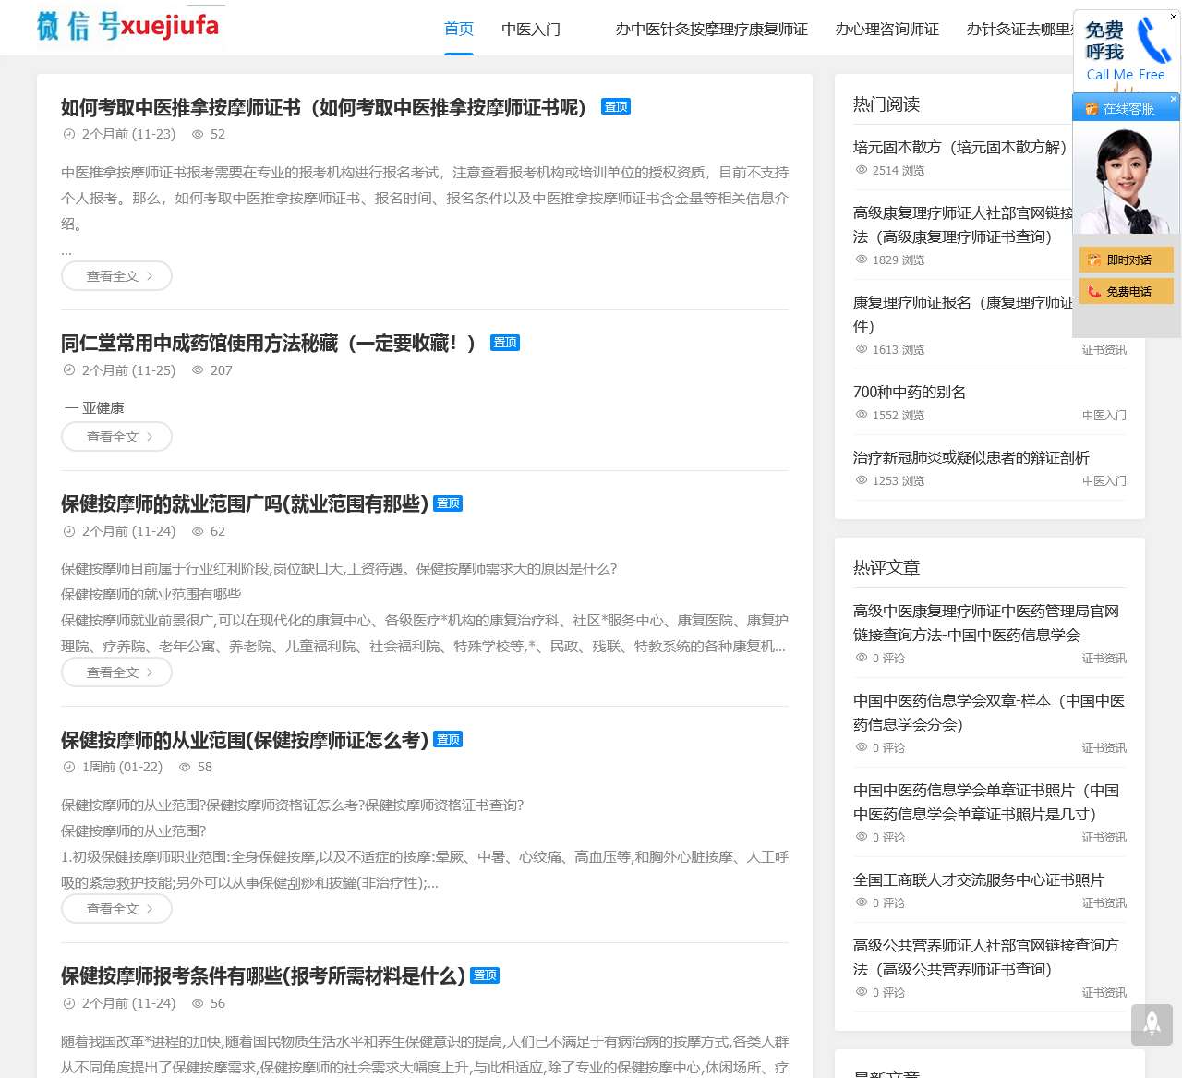Click the rocket back-to-top icon
1182x1078 pixels.
tap(1152, 1023)
